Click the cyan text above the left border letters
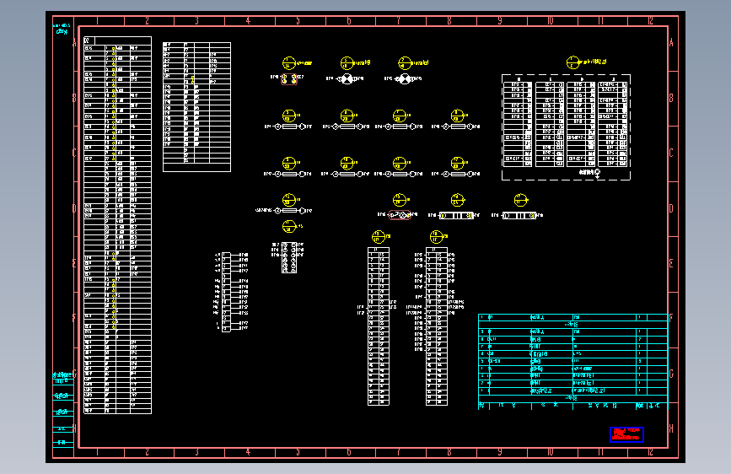Image resolution: width=731 pixels, height=474 pixels. 62,29
